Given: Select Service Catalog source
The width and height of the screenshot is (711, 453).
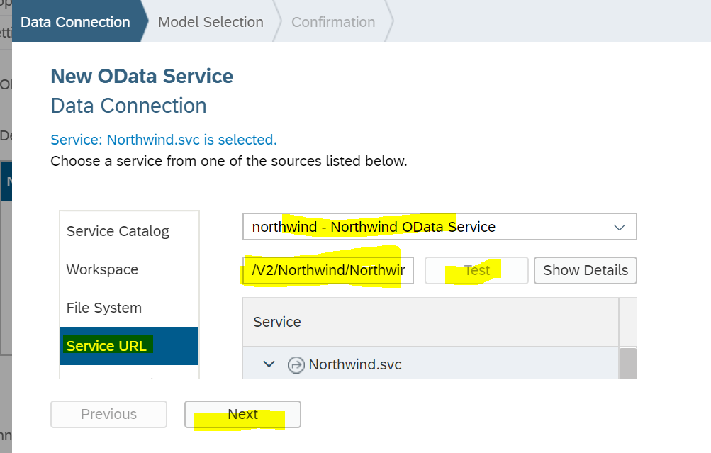Looking at the screenshot, I should 129,231.
